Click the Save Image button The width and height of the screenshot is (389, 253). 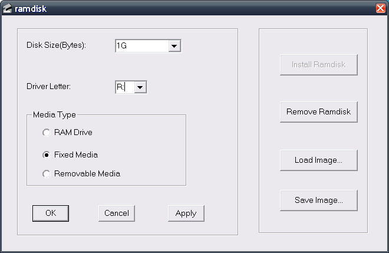[x=318, y=200]
